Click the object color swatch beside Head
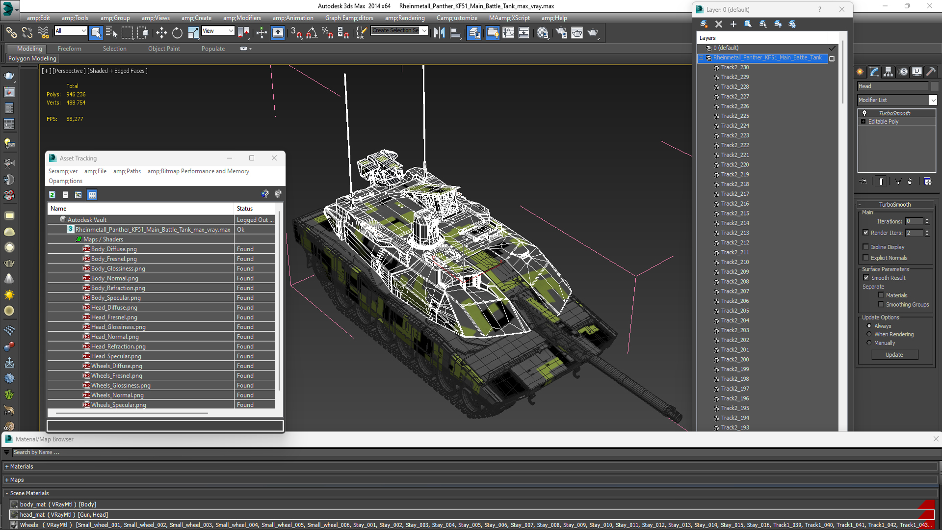942x530 pixels. pos(935,86)
